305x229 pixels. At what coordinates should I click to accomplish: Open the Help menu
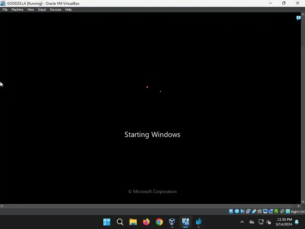tap(68, 10)
